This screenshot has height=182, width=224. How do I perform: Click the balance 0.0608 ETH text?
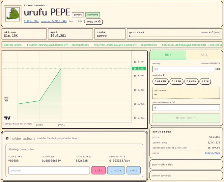point(210,63)
